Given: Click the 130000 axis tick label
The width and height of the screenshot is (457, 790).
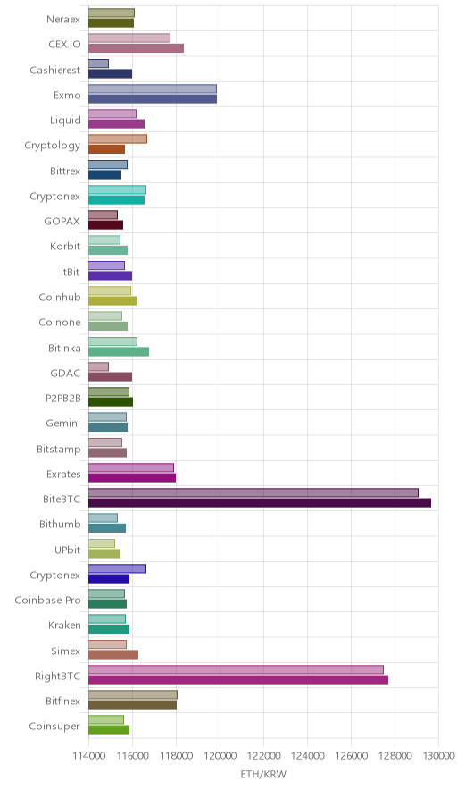Looking at the screenshot, I should [438, 756].
